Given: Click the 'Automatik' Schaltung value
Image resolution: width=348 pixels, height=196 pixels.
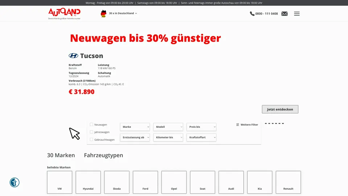Looking at the screenshot, I should coord(104,76).
